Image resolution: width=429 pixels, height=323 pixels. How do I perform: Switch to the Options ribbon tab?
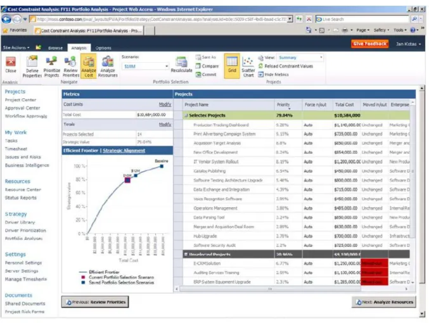click(103, 48)
